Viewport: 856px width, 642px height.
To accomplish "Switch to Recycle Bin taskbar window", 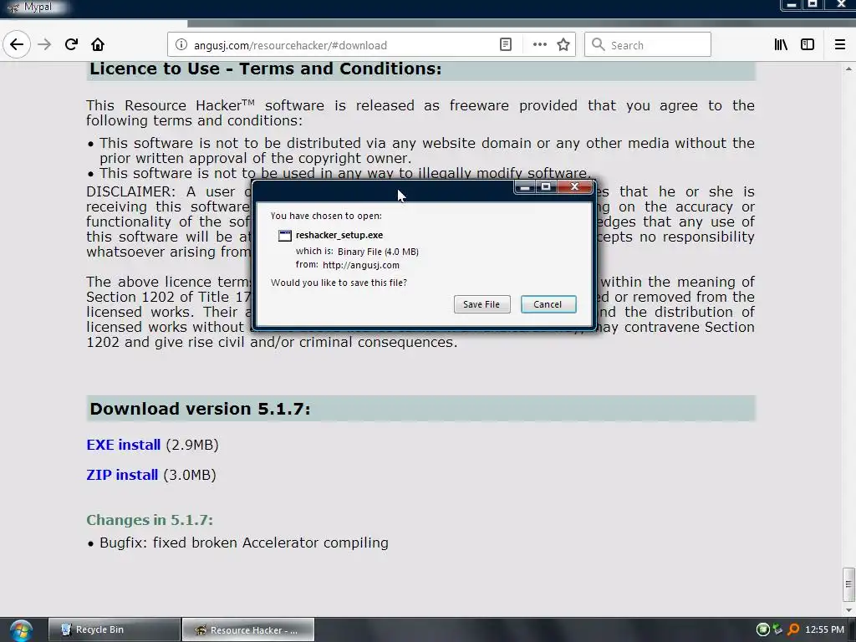I will tap(114, 629).
